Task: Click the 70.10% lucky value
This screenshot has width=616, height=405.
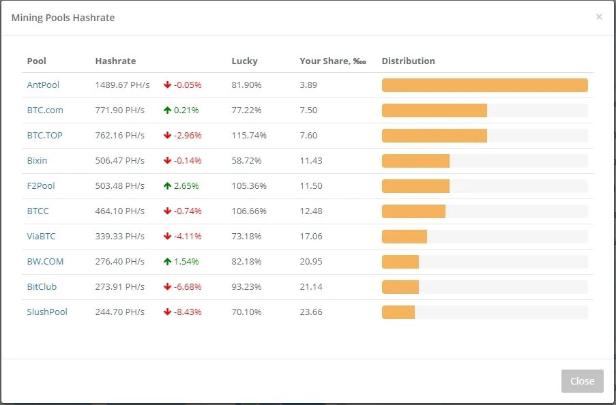Action: tap(246, 312)
